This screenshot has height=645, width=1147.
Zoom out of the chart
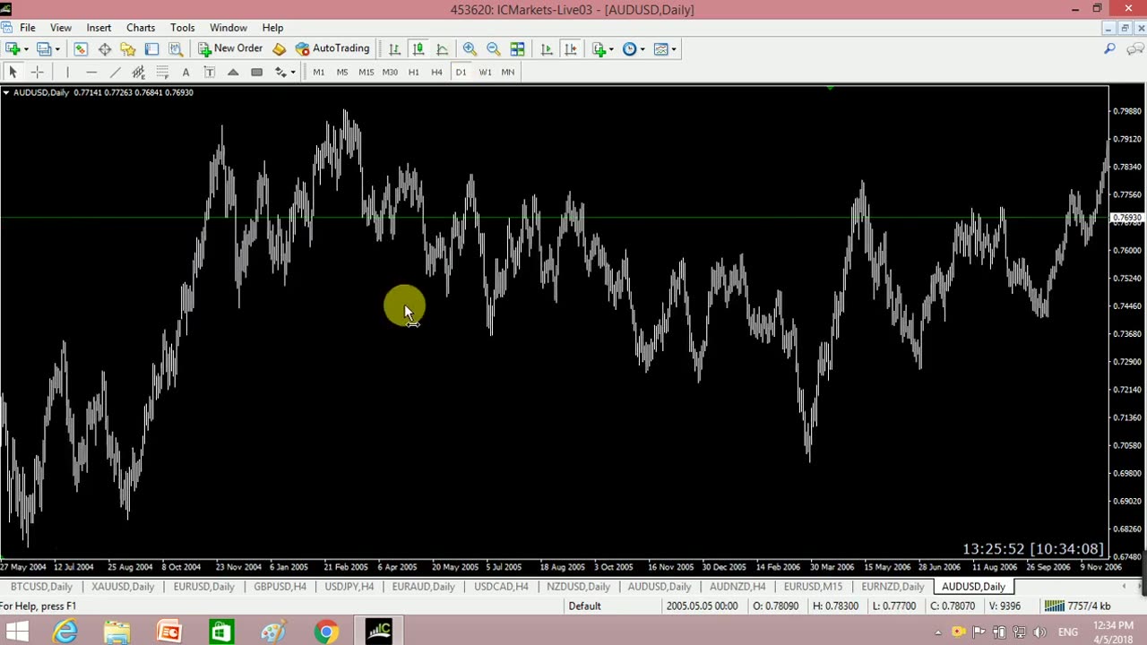click(493, 49)
